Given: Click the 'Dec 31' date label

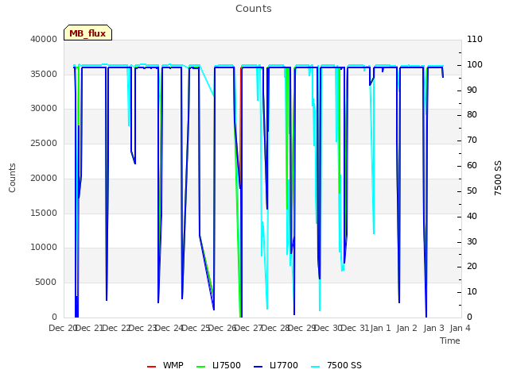Looking at the screenshot, I should [356, 328].
